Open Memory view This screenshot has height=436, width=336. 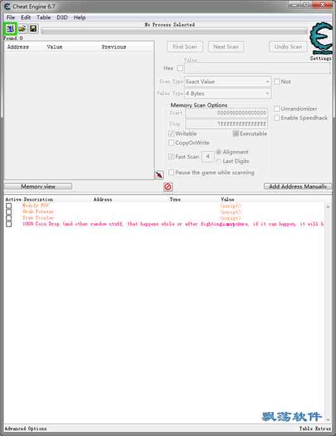38,186
